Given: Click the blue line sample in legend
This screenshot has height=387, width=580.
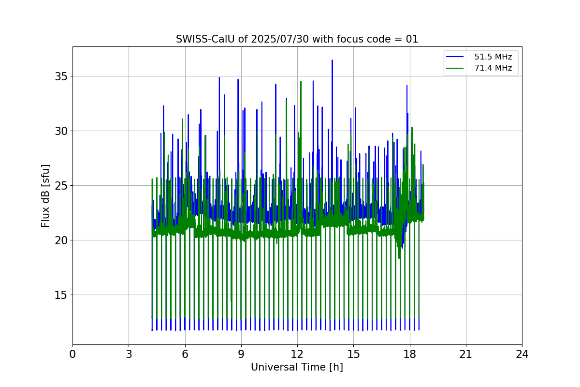Looking at the screenshot, I should coord(456,57).
